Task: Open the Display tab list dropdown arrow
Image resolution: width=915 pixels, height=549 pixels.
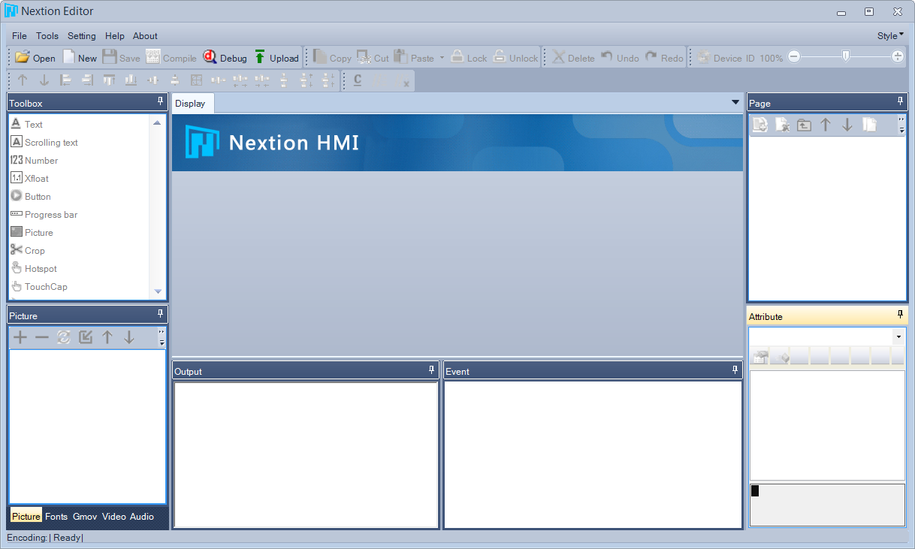Action: [x=735, y=102]
